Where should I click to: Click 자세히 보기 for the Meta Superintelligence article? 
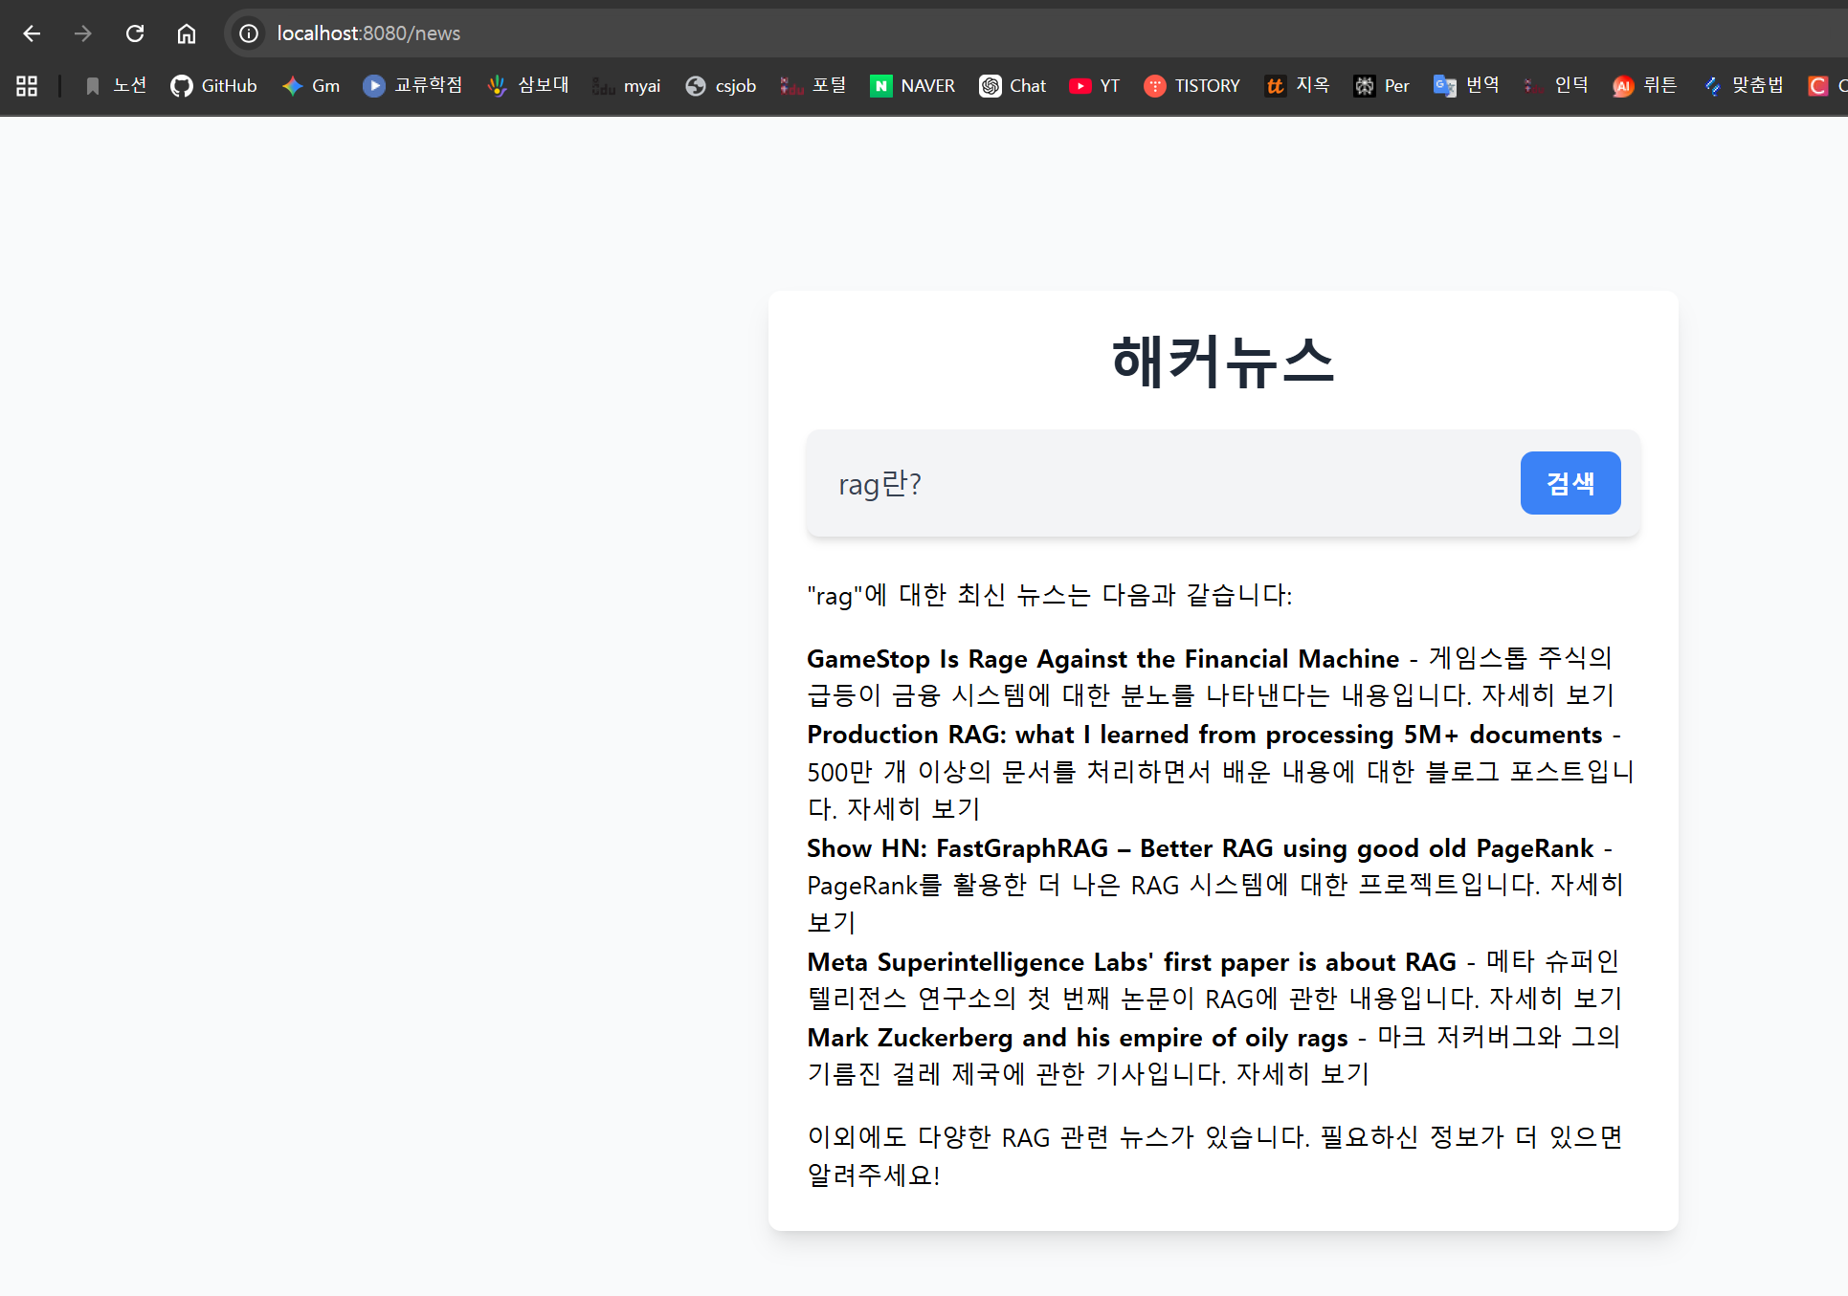1556,999
